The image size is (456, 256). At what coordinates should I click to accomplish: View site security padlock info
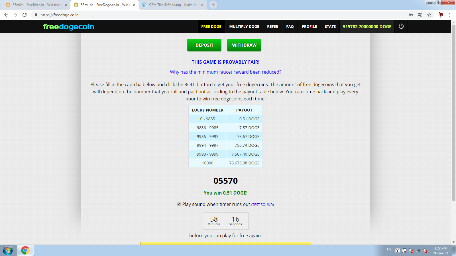coord(36,15)
